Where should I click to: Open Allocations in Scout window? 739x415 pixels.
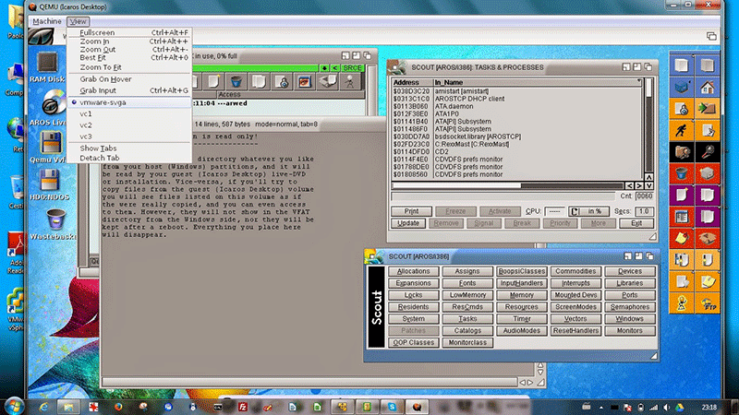tap(413, 271)
